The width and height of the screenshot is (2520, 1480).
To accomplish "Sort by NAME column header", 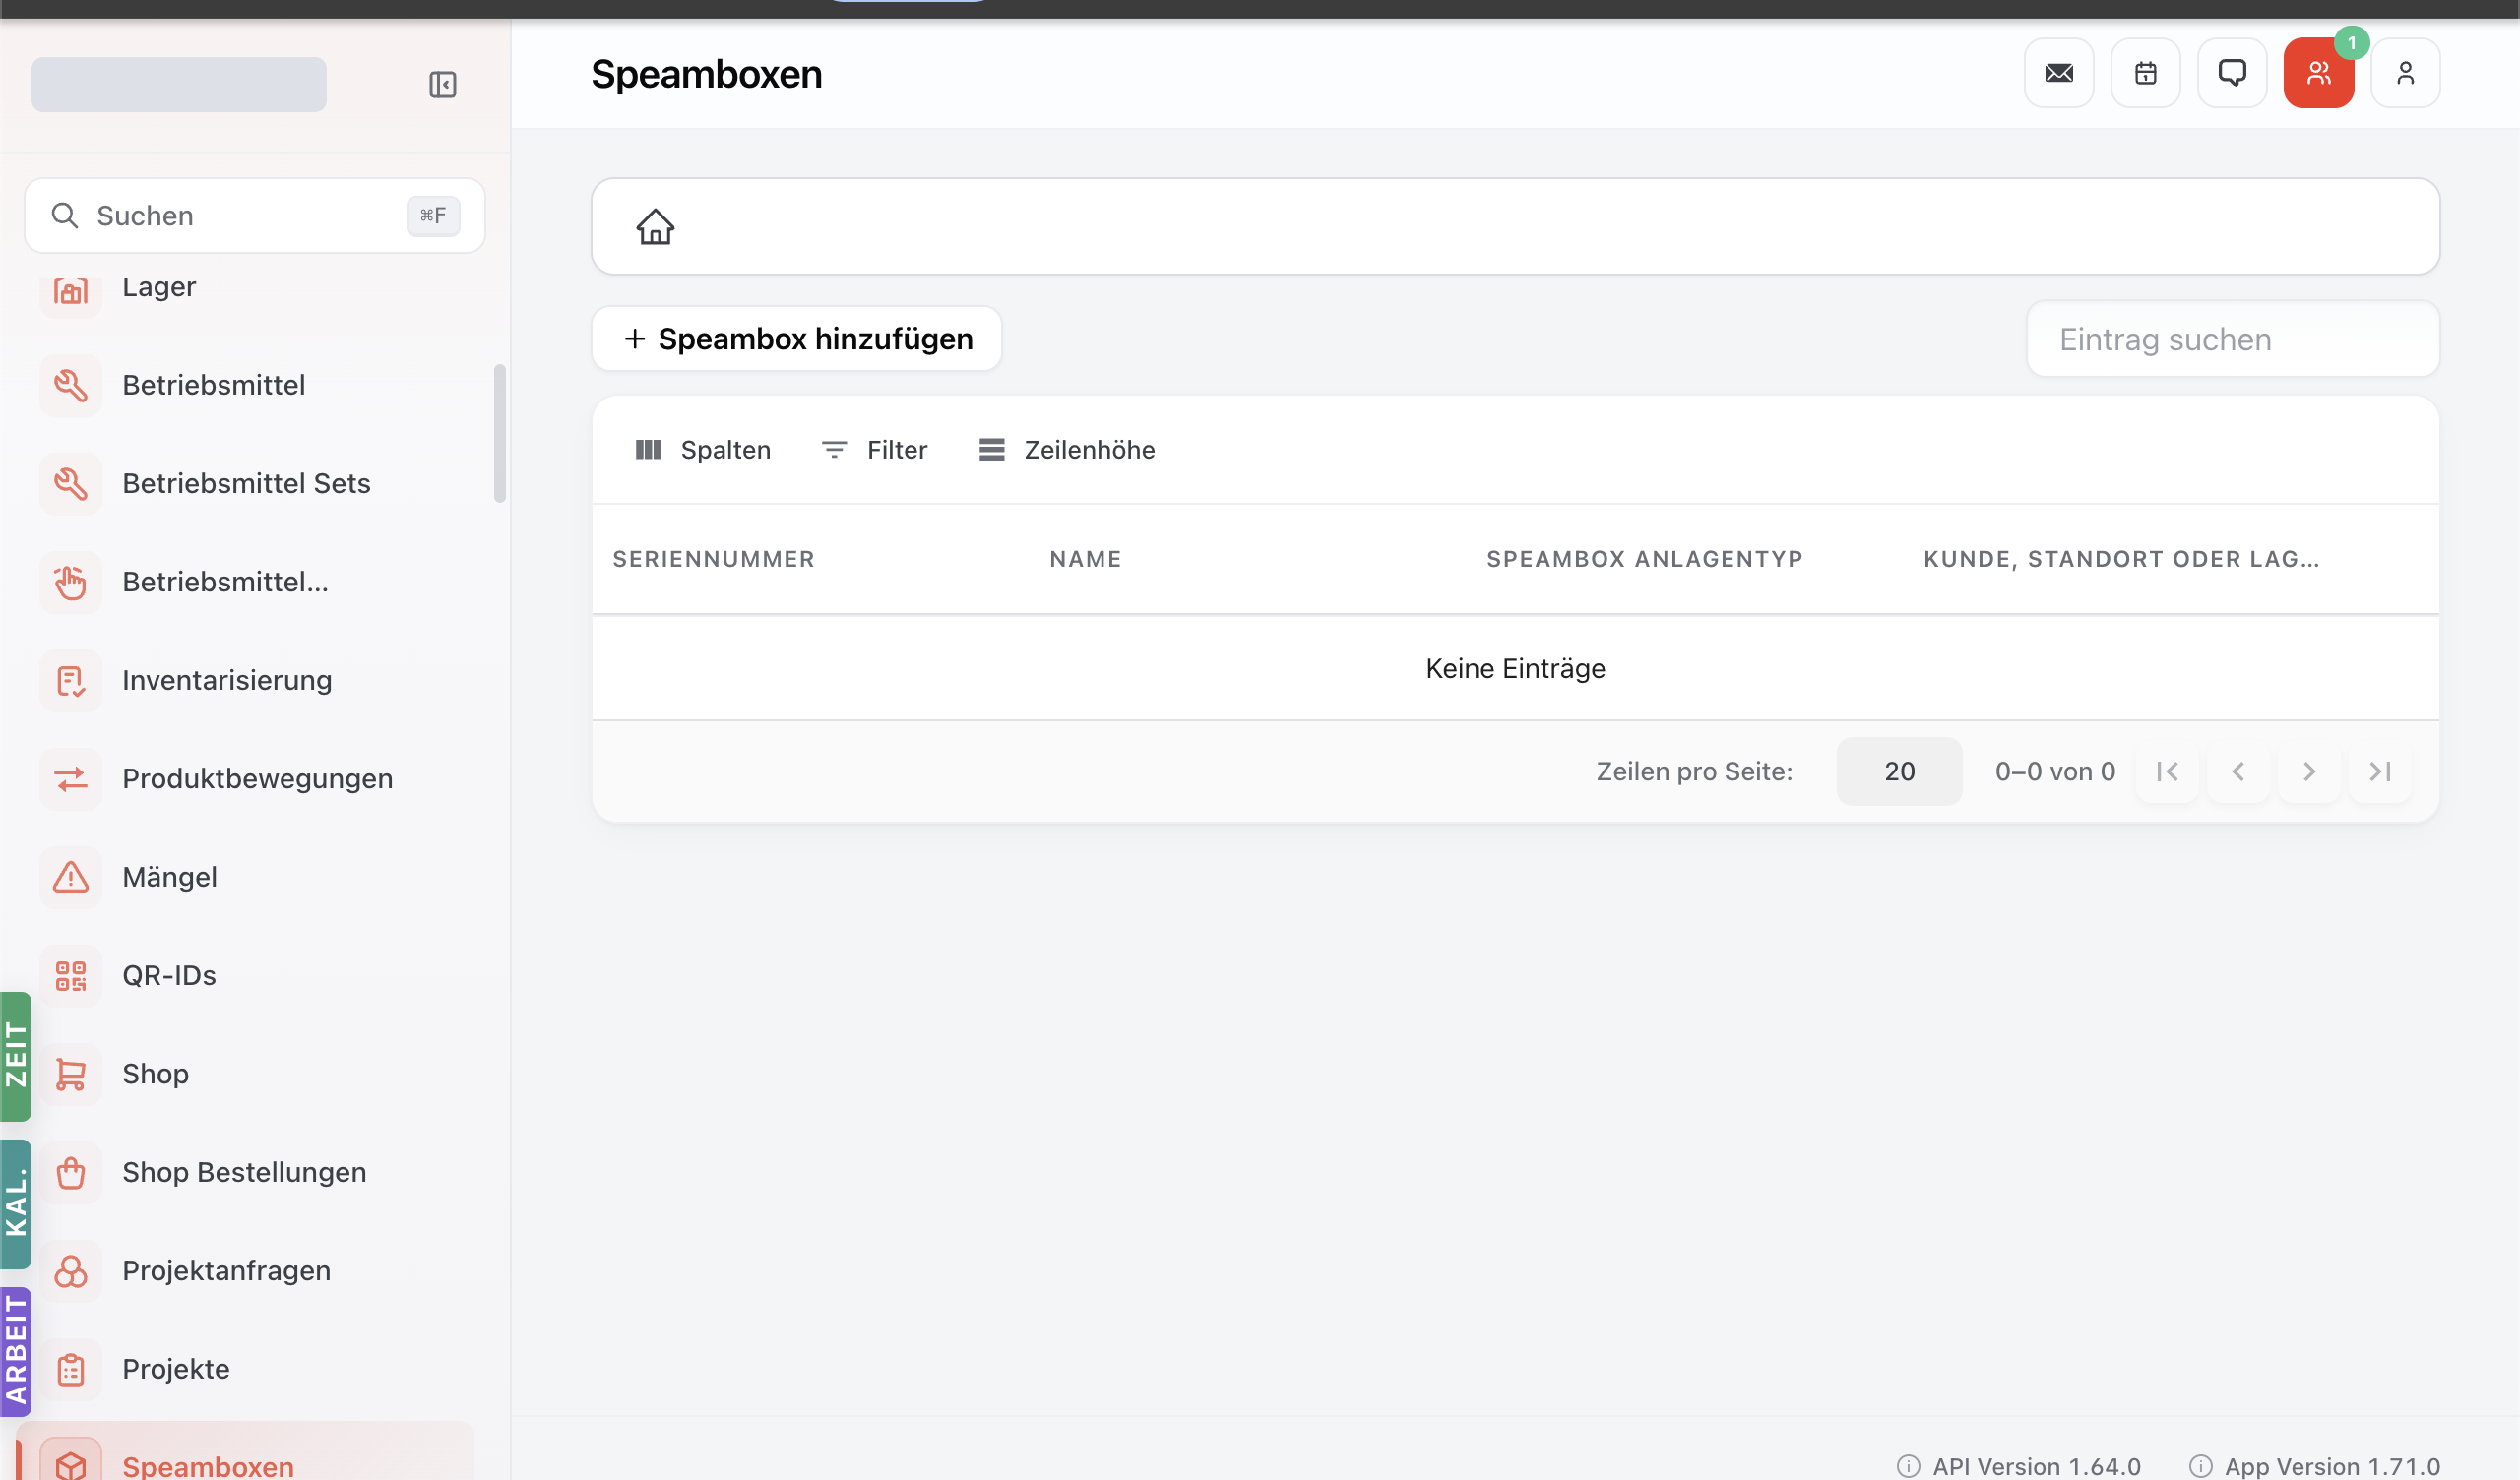I will 1085,559.
